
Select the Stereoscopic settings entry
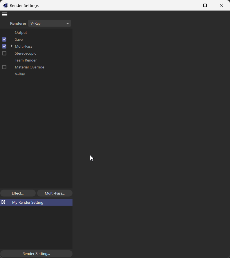[26, 53]
